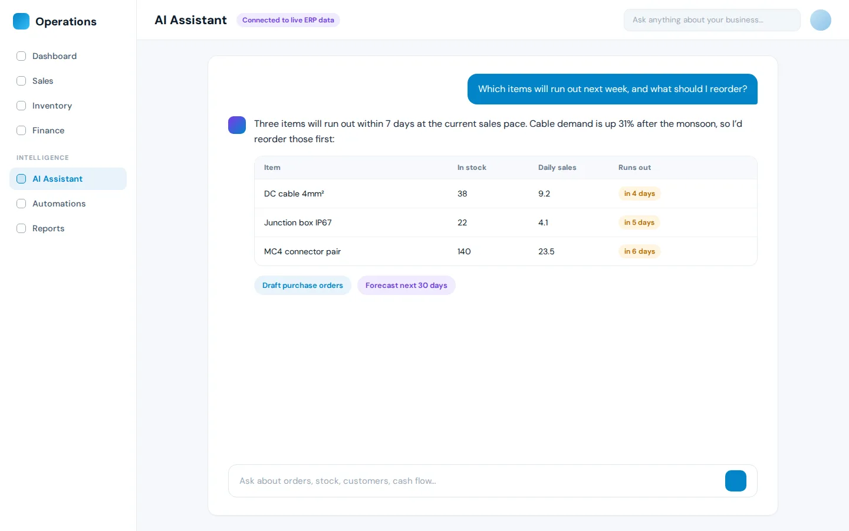This screenshot has height=531, width=849.
Task: Click the user question message bubble
Action: 613,89
